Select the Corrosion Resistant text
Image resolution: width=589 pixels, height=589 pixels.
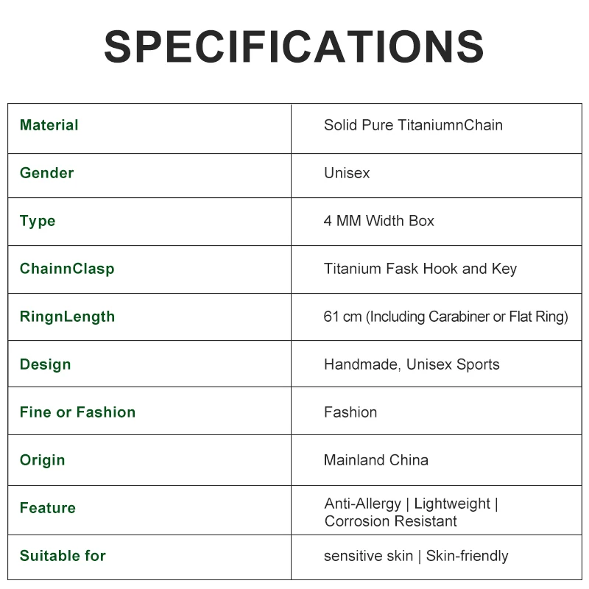pos(391,521)
